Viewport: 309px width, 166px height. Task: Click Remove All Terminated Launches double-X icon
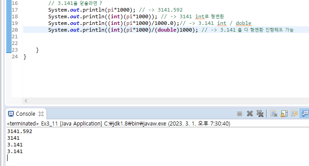260,113
